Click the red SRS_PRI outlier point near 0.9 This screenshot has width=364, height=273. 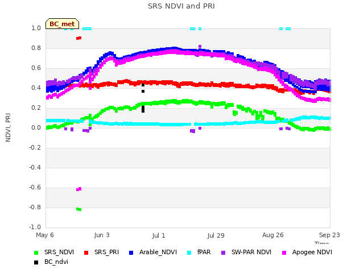pyautogui.click(x=78, y=38)
